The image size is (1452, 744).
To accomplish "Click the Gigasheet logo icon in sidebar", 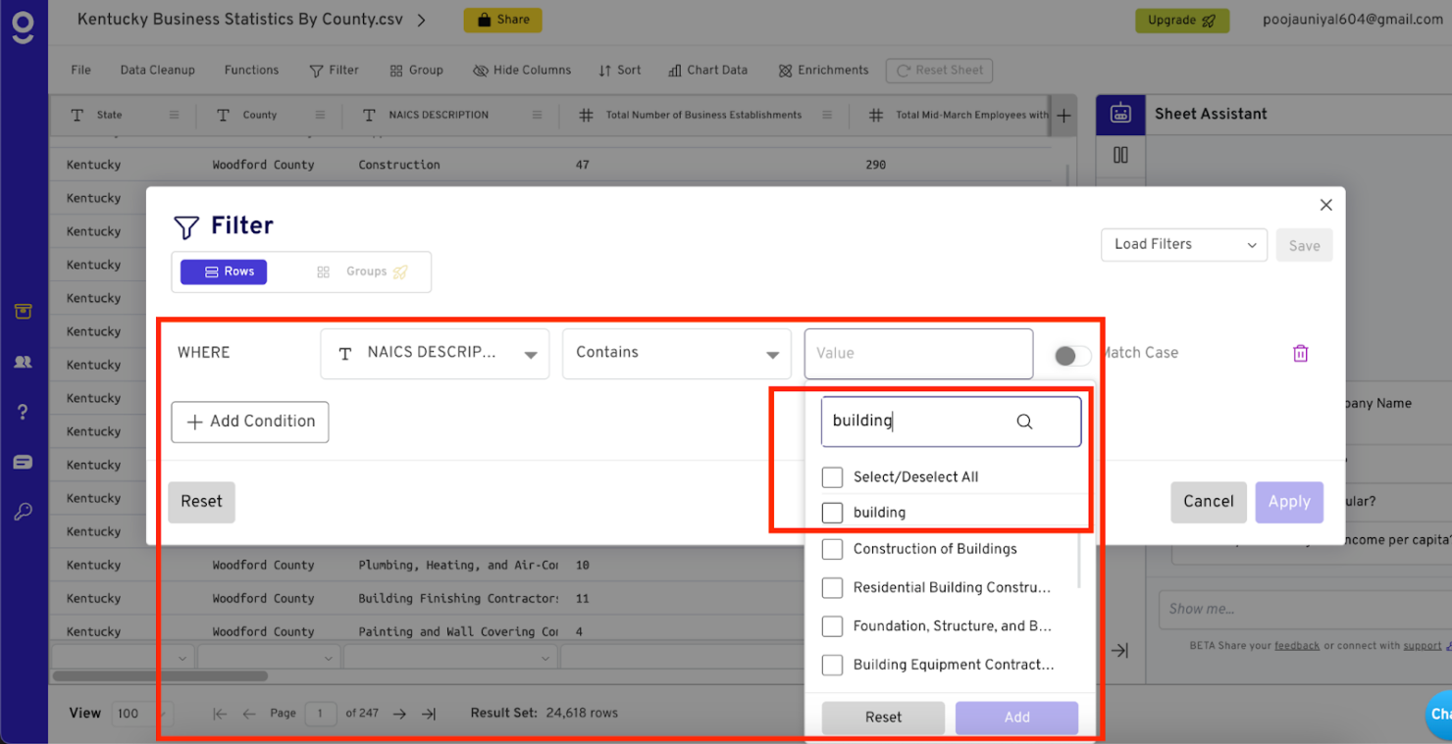I will (23, 25).
